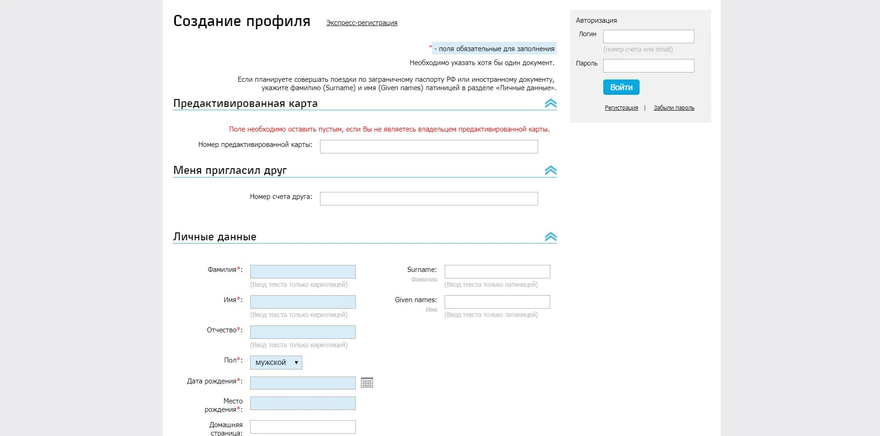Collapse the Меня пригласил друг section
This screenshot has height=436, width=880.
[x=551, y=170]
